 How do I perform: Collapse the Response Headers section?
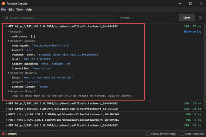click(8, 73)
